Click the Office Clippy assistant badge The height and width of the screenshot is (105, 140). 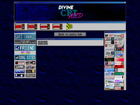coord(119,56)
